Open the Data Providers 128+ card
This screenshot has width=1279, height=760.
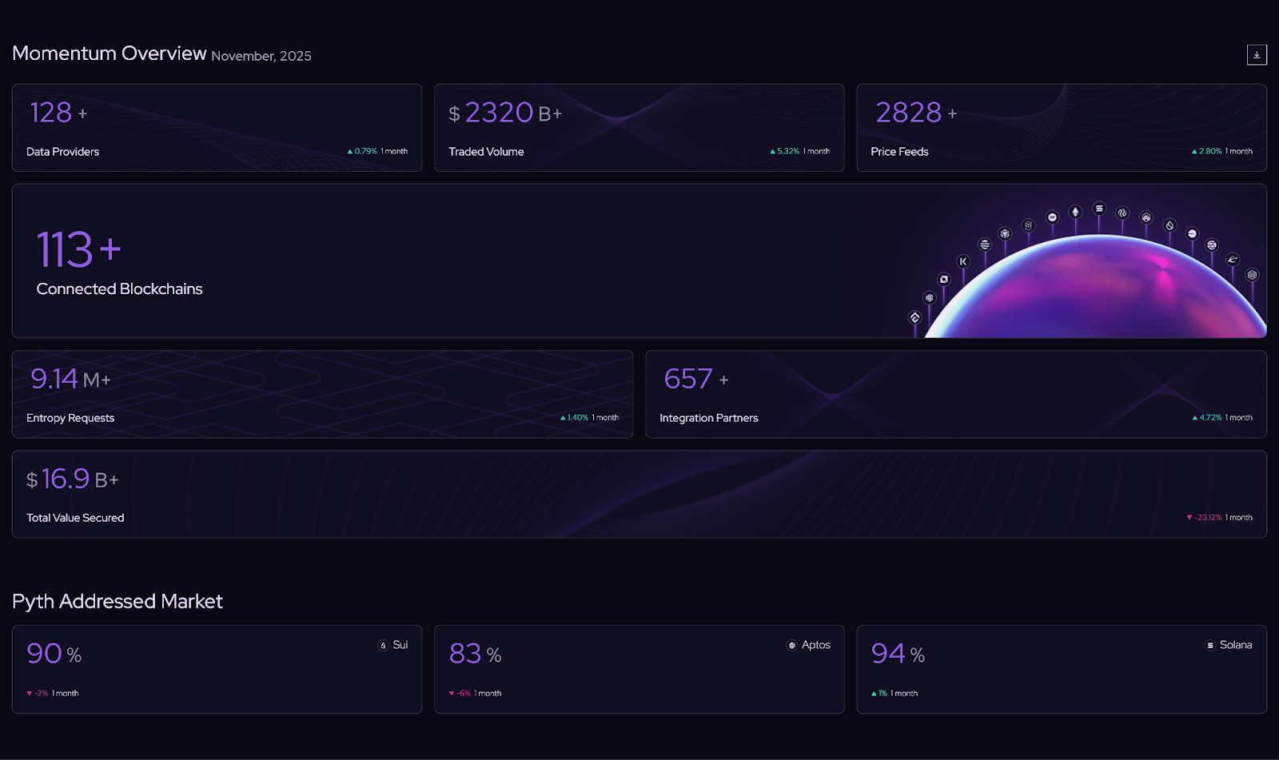coord(217,128)
